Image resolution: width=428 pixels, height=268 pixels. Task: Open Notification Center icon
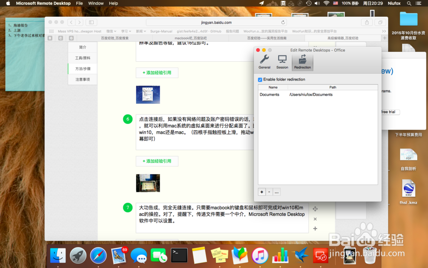[x=418, y=3]
